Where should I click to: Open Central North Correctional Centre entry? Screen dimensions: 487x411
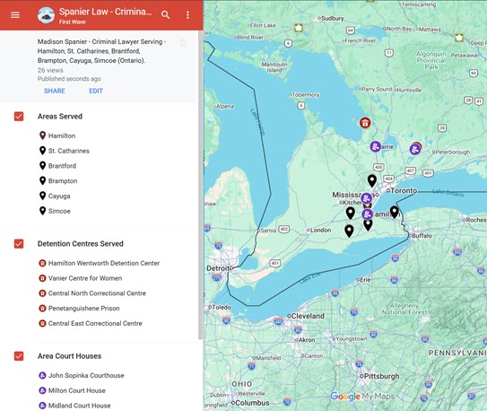pyautogui.click(x=92, y=293)
